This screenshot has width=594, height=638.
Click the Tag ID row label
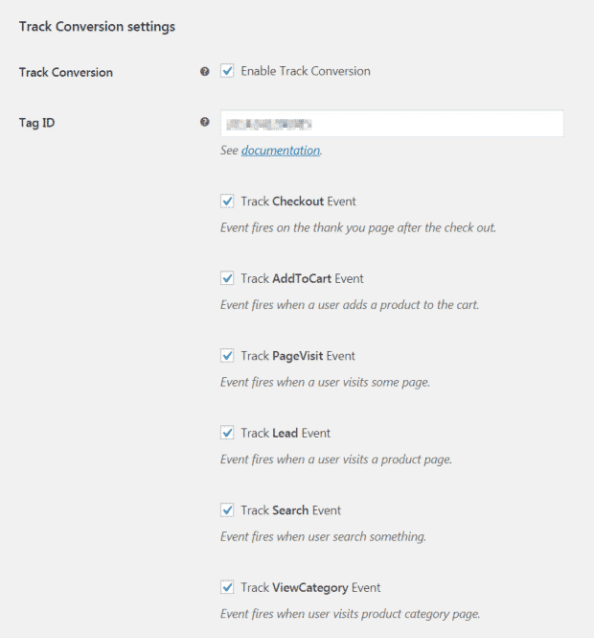pos(37,123)
